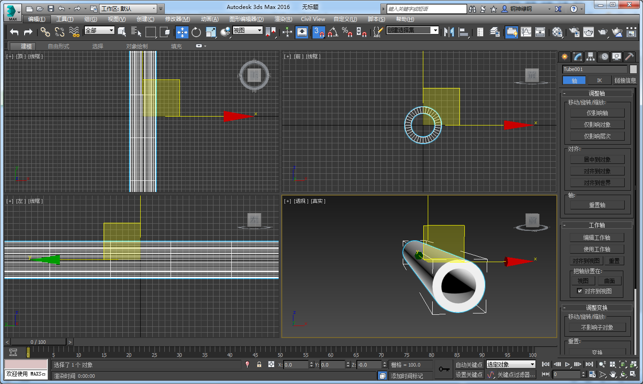Click the Undo arrow icon
Image resolution: width=643 pixels, height=384 pixels.
coord(14,32)
